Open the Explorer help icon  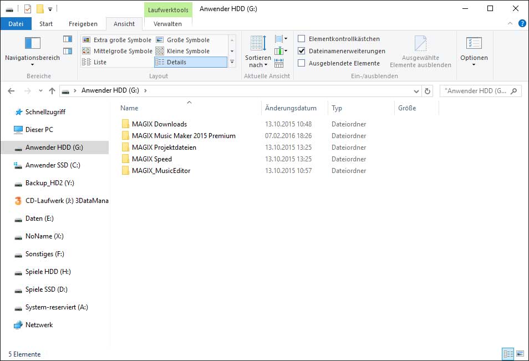coord(522,23)
